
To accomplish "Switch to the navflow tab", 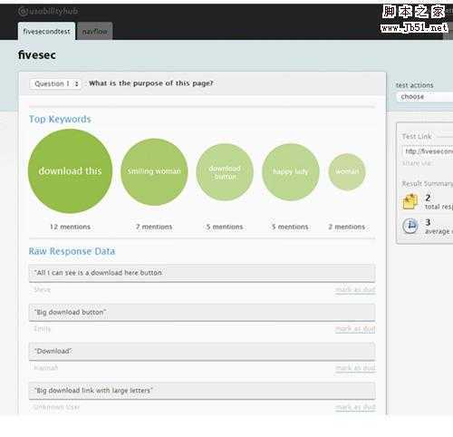I will point(95,31).
